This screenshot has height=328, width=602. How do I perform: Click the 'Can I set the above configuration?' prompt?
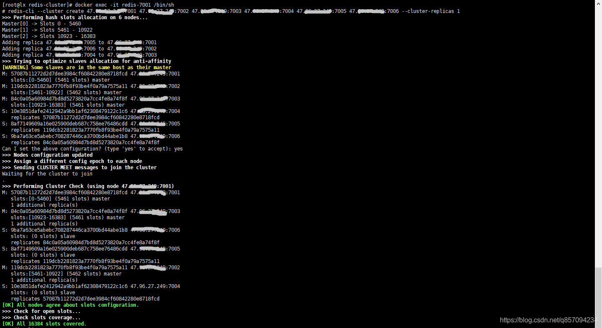click(x=92, y=148)
